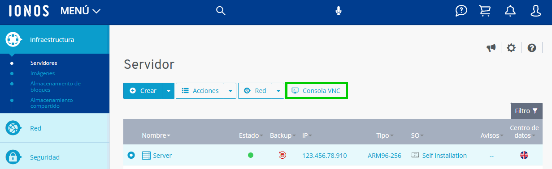Open Servidores in the sidebar

tap(43, 63)
